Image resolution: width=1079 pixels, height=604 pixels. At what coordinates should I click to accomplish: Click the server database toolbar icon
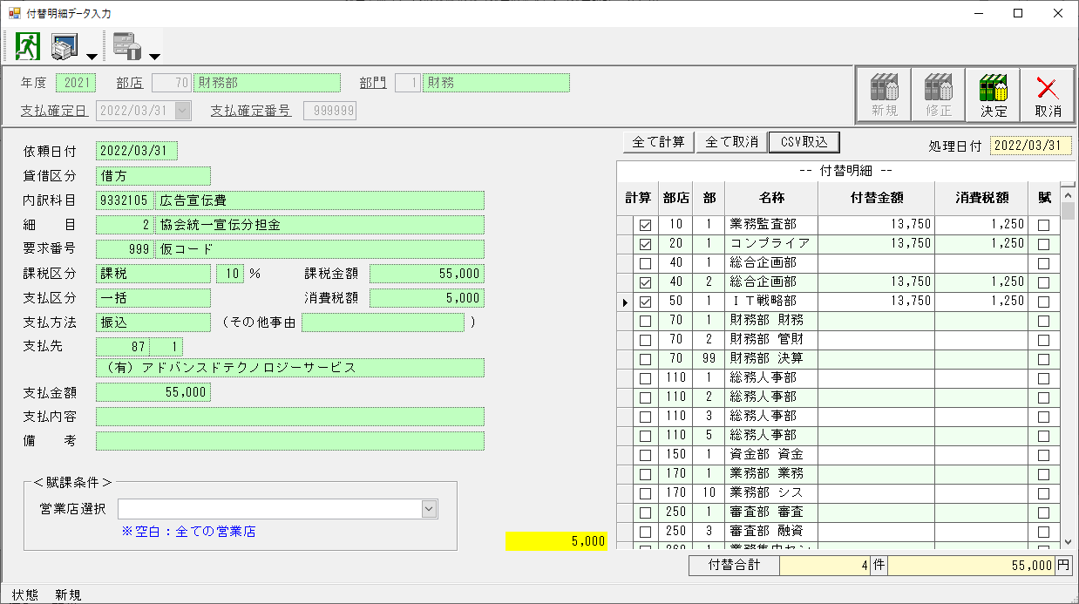click(x=127, y=45)
